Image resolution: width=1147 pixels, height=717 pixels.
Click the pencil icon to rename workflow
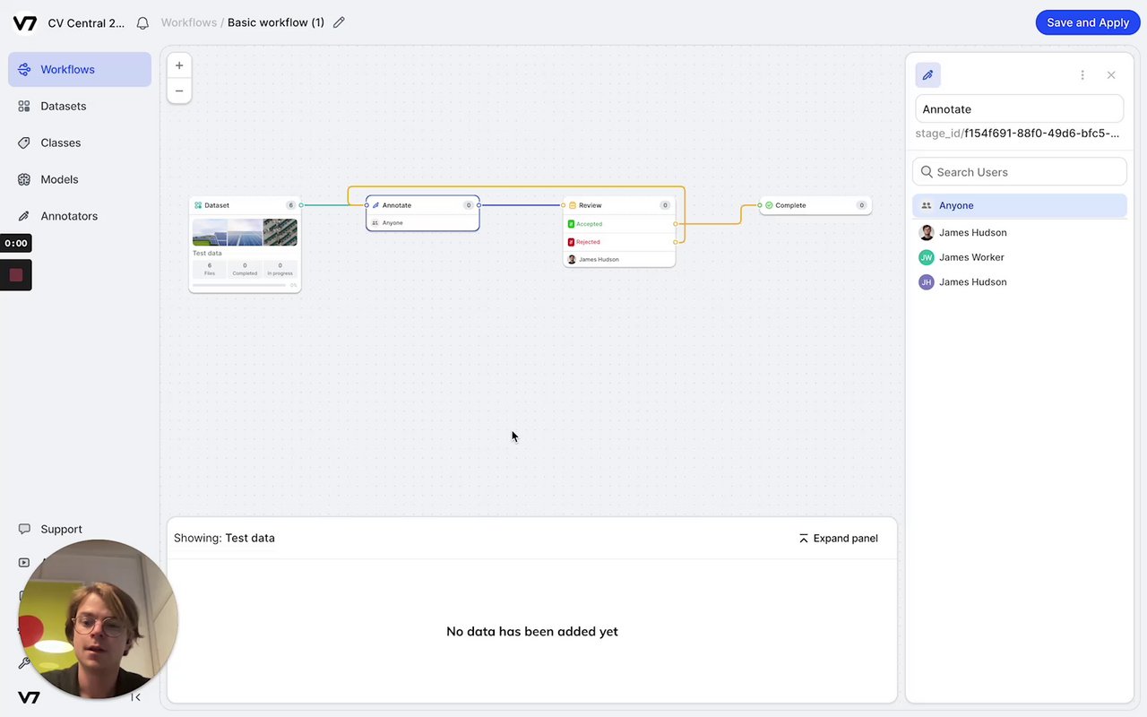pos(339,22)
